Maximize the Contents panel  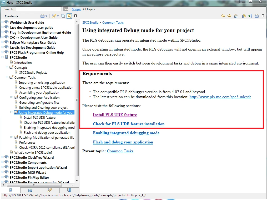pos(75,16)
